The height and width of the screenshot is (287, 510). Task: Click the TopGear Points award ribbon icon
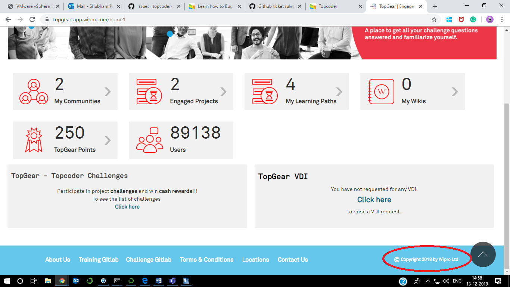34,140
